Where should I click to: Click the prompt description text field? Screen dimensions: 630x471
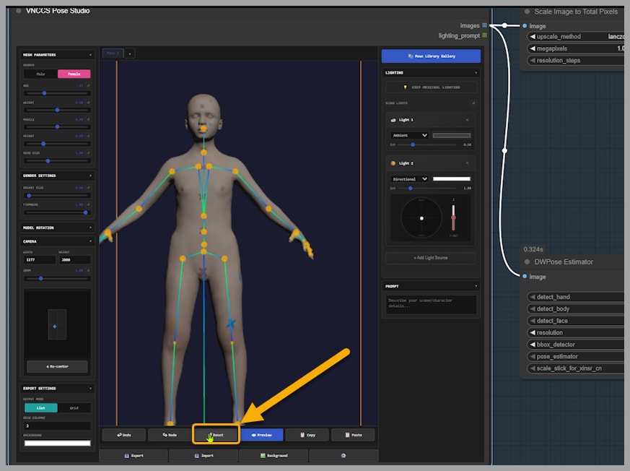431,303
